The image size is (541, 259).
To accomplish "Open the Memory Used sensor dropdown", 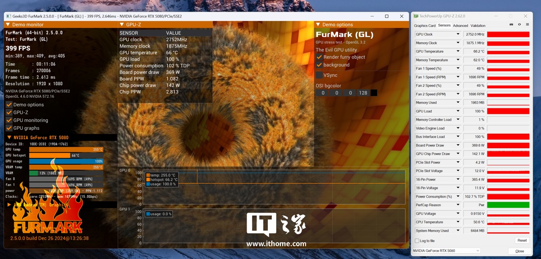I will click(x=458, y=103).
